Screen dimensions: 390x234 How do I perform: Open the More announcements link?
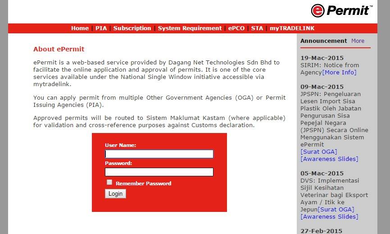click(358, 41)
